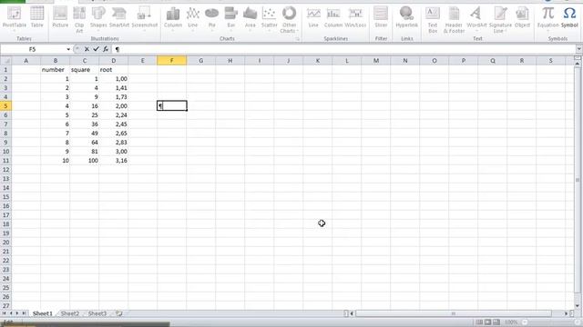Insert a Picture from file

coord(60,18)
